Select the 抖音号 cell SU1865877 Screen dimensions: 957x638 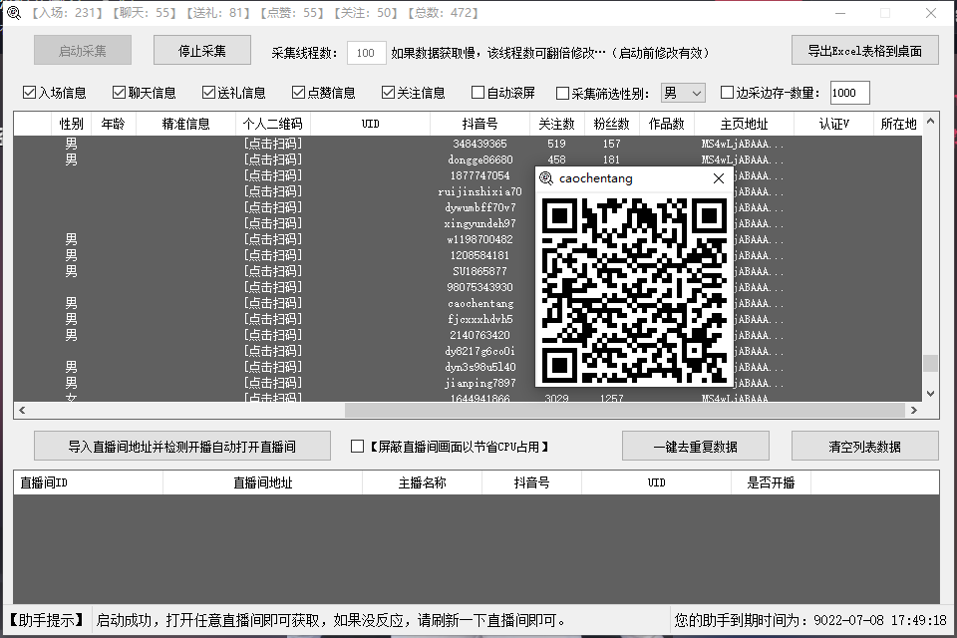tap(479, 271)
